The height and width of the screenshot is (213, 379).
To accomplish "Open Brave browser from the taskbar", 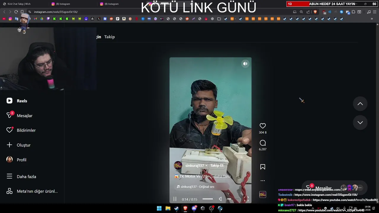I will click(185, 208).
